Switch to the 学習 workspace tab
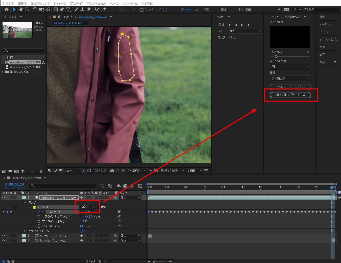Viewport: 341px width, 263px height. pos(206,10)
